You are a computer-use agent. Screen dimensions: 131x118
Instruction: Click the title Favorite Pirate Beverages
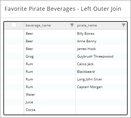pos(40,9)
